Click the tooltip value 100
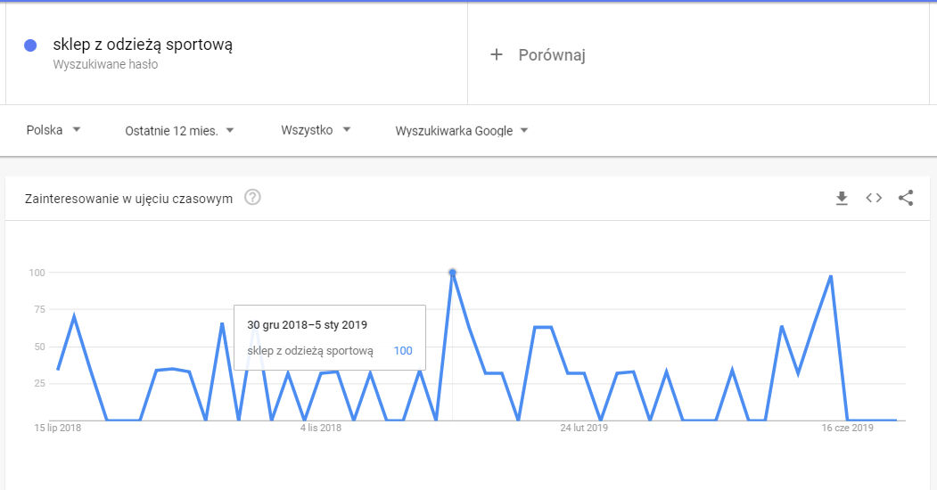Image resolution: width=937 pixels, height=490 pixels. 403,351
